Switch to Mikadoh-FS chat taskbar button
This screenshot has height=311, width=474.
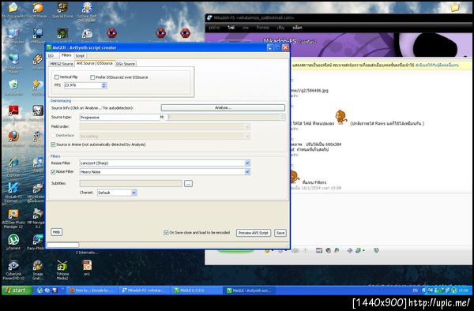coord(145,290)
